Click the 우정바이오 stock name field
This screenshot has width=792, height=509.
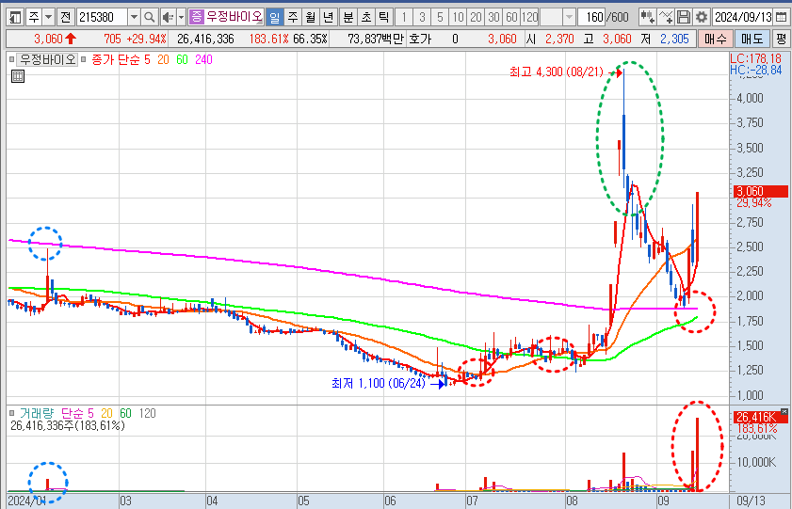(234, 18)
